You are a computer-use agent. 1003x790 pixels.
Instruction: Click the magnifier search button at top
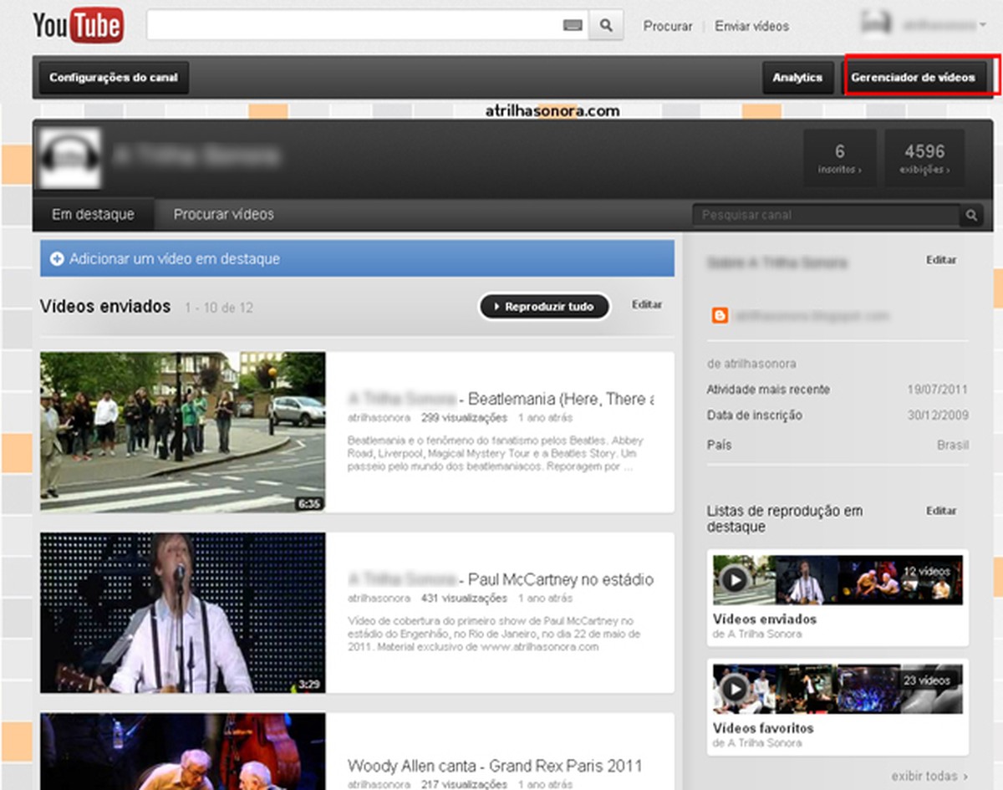607,26
